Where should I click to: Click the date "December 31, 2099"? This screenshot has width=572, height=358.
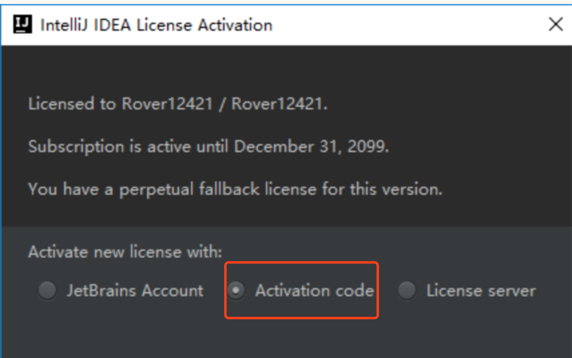coord(311,147)
